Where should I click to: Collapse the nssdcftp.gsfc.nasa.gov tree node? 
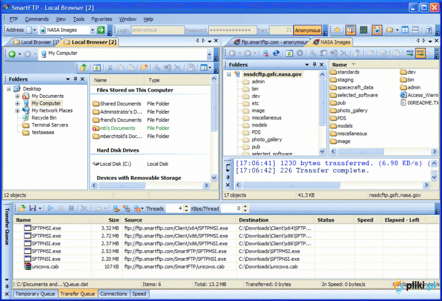point(229,75)
